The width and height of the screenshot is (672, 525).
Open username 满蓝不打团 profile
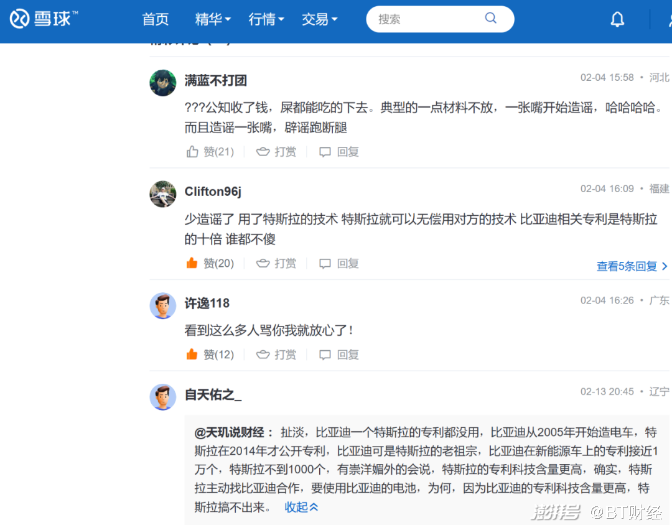coord(215,80)
